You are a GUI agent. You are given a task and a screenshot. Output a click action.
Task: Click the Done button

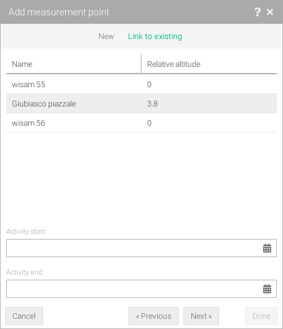pyautogui.click(x=261, y=316)
